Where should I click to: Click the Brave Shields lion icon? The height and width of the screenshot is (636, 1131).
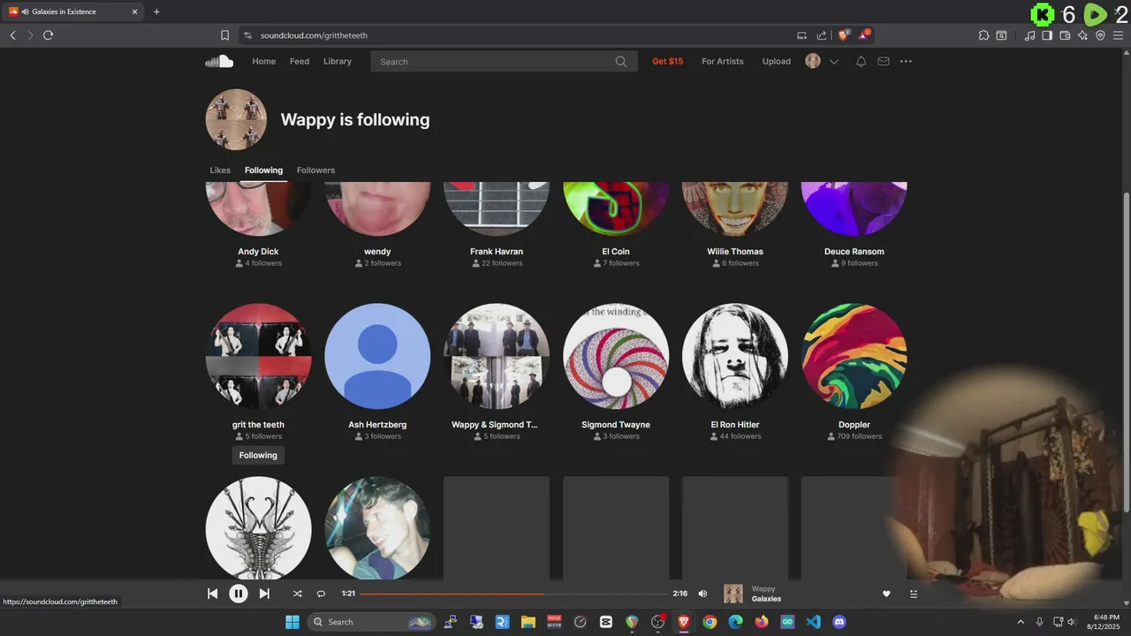coord(843,35)
